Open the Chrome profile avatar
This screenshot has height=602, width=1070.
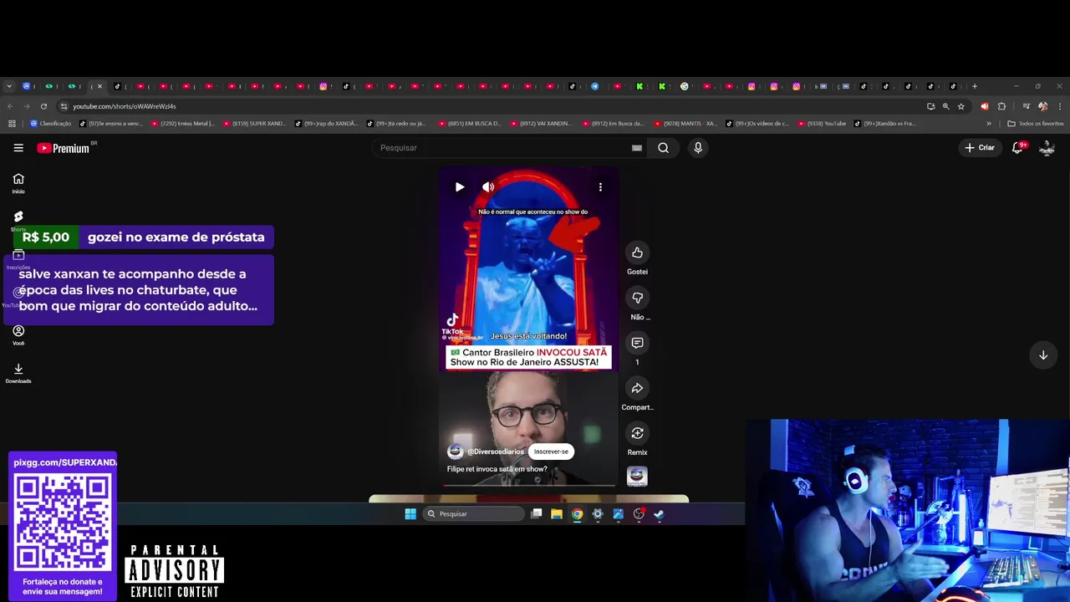point(1042,106)
